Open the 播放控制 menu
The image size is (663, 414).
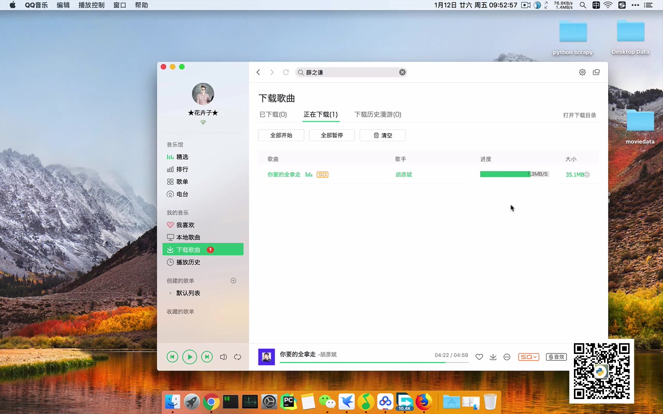(91, 5)
